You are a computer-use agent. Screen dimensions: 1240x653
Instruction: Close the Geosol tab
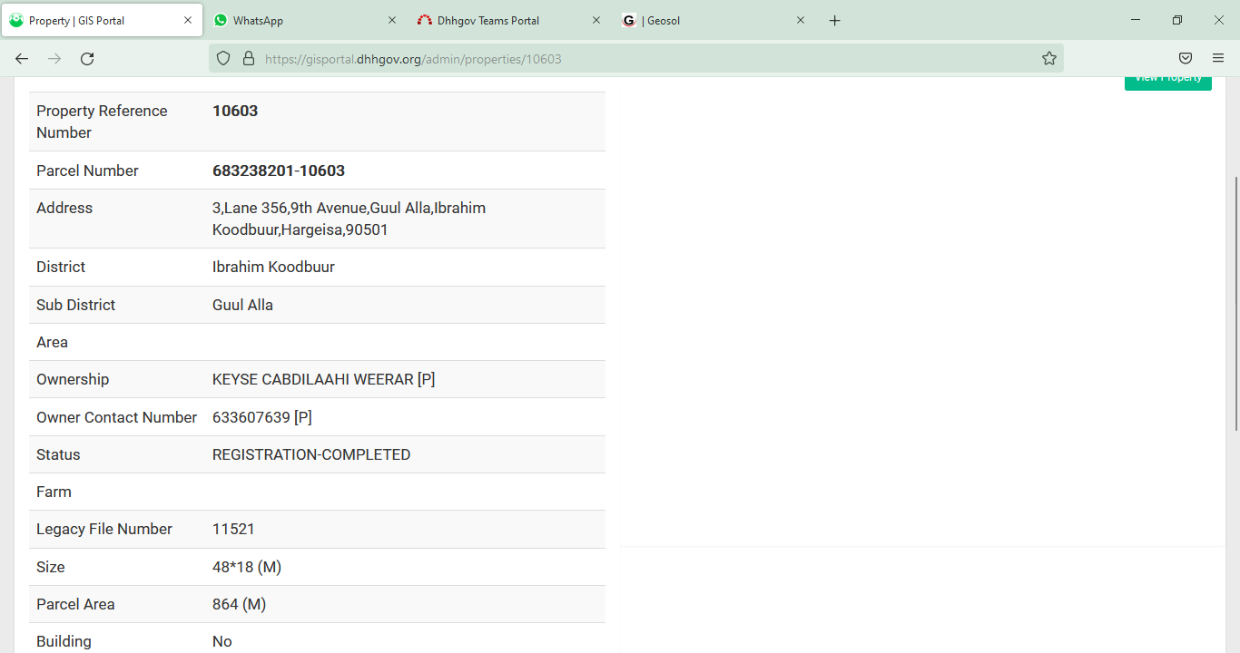coord(801,20)
